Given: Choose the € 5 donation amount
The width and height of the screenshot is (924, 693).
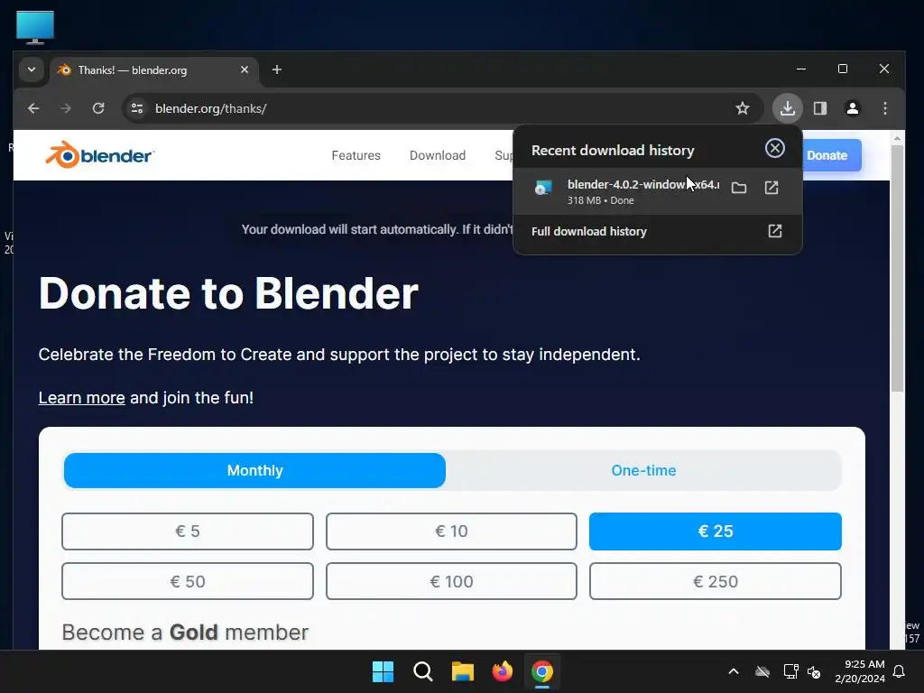Looking at the screenshot, I should click(188, 531).
